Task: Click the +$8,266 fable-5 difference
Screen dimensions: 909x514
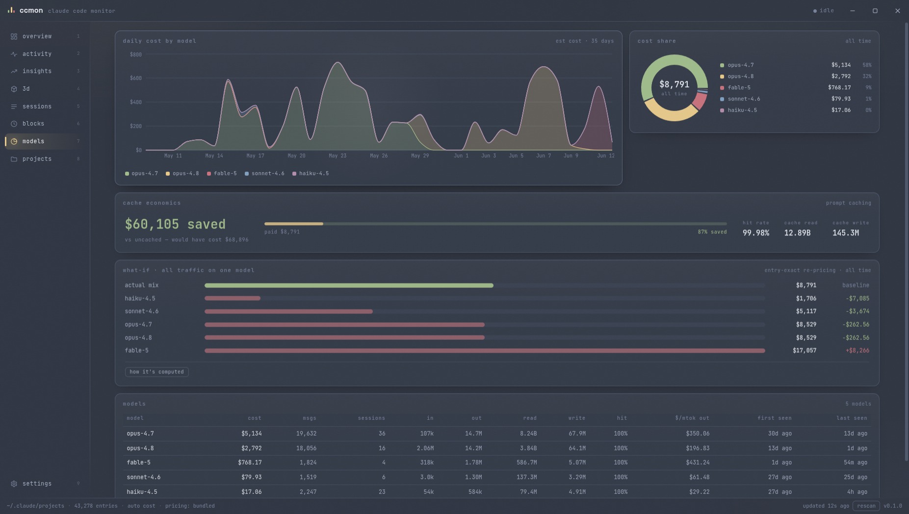Action: (857, 351)
